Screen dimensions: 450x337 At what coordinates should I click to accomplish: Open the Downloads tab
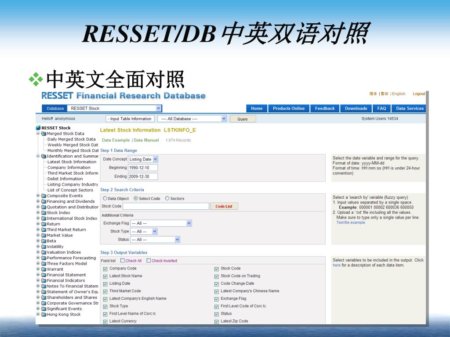pyautogui.click(x=356, y=108)
